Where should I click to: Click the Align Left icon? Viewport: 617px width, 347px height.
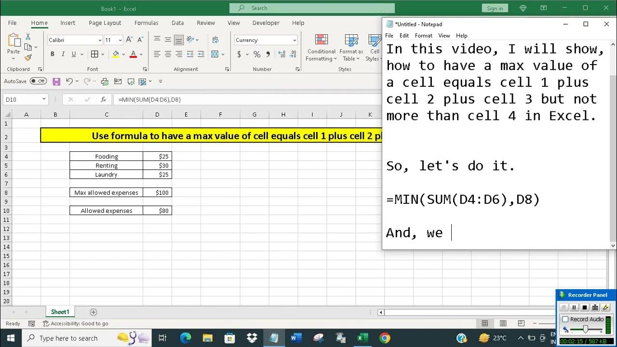click(157, 54)
